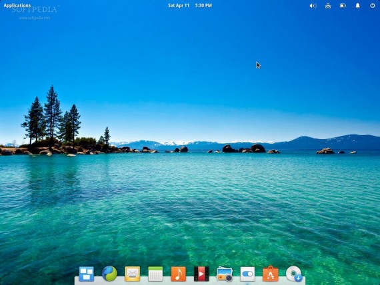Open System Settings from the dock
The height and width of the screenshot is (285, 380).
[x=247, y=274]
